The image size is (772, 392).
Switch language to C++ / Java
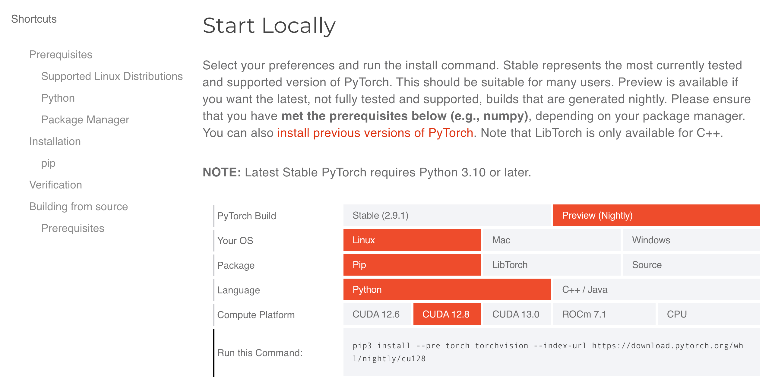[x=656, y=289]
